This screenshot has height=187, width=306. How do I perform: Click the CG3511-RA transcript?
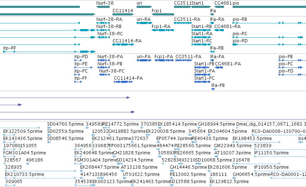pos(183,23)
